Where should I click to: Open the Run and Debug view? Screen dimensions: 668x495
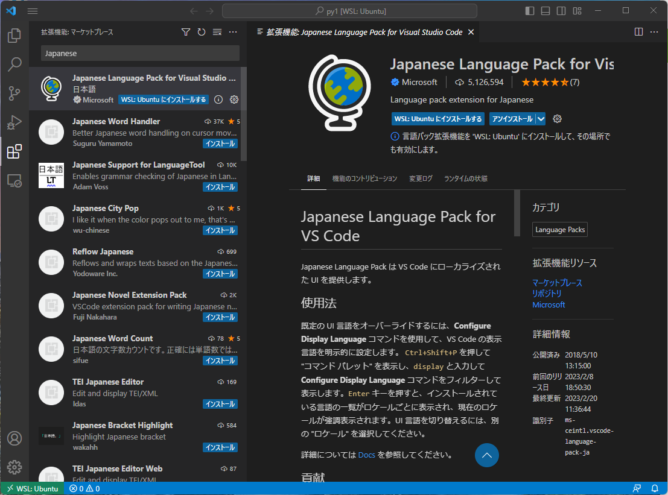coord(14,122)
